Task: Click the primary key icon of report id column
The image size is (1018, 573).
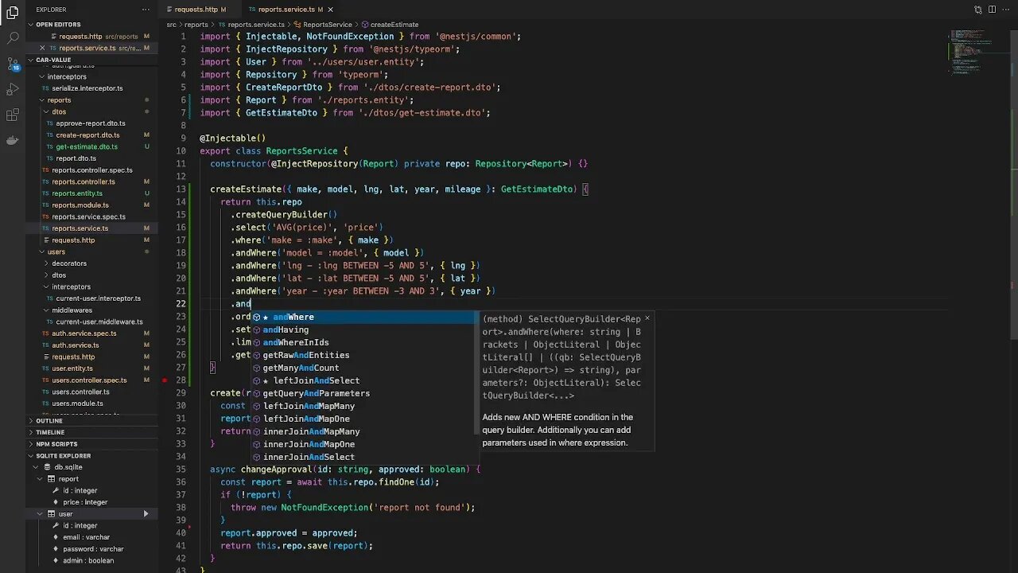Action: pos(57,491)
